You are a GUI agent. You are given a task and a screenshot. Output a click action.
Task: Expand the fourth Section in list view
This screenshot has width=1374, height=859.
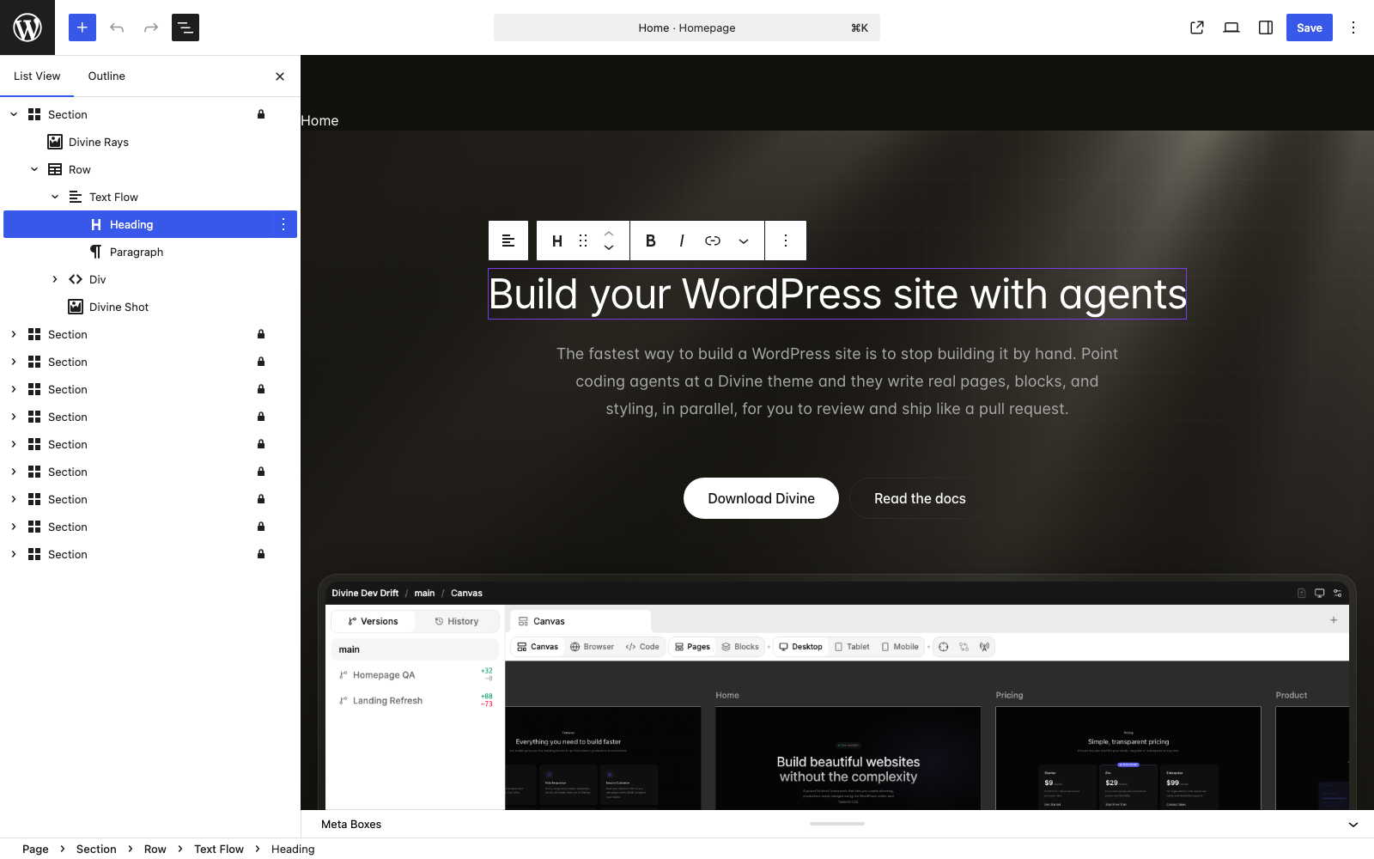coord(14,389)
